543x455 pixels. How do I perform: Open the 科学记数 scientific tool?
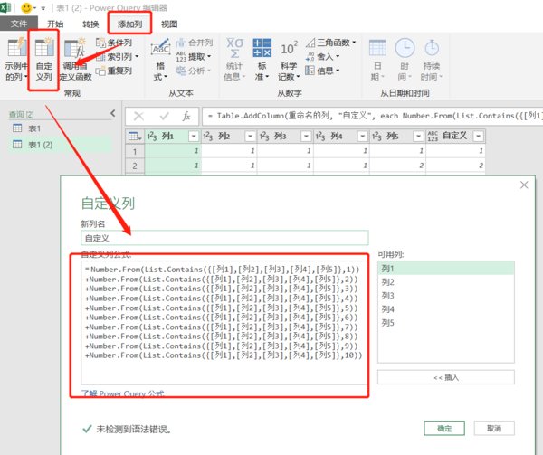click(x=289, y=59)
